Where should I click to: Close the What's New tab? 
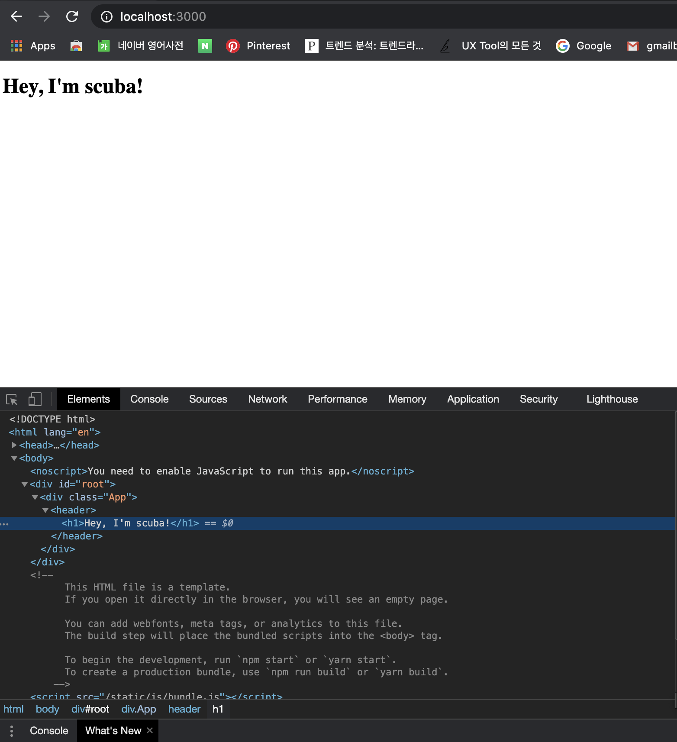pyautogui.click(x=150, y=730)
